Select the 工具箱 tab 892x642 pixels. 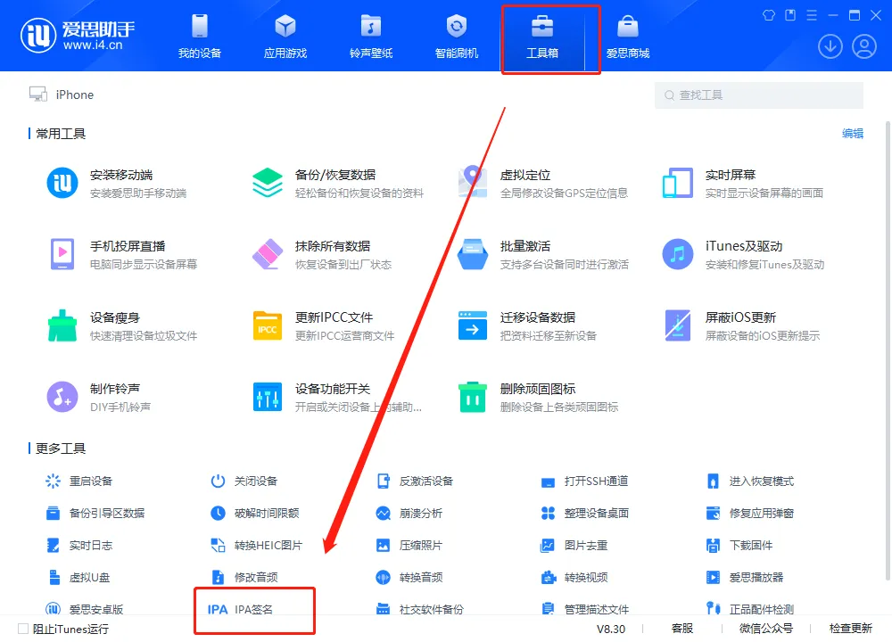[x=542, y=37]
